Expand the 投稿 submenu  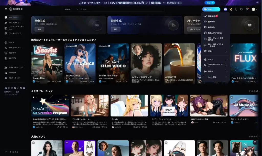(227, 51)
